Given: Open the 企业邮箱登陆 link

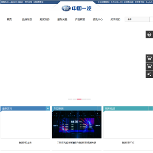Looking at the screenshot, I should point(103,2).
